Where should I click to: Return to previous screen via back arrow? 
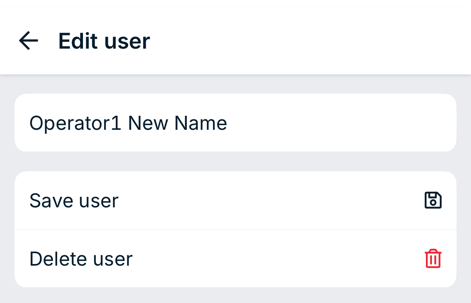pos(29,41)
